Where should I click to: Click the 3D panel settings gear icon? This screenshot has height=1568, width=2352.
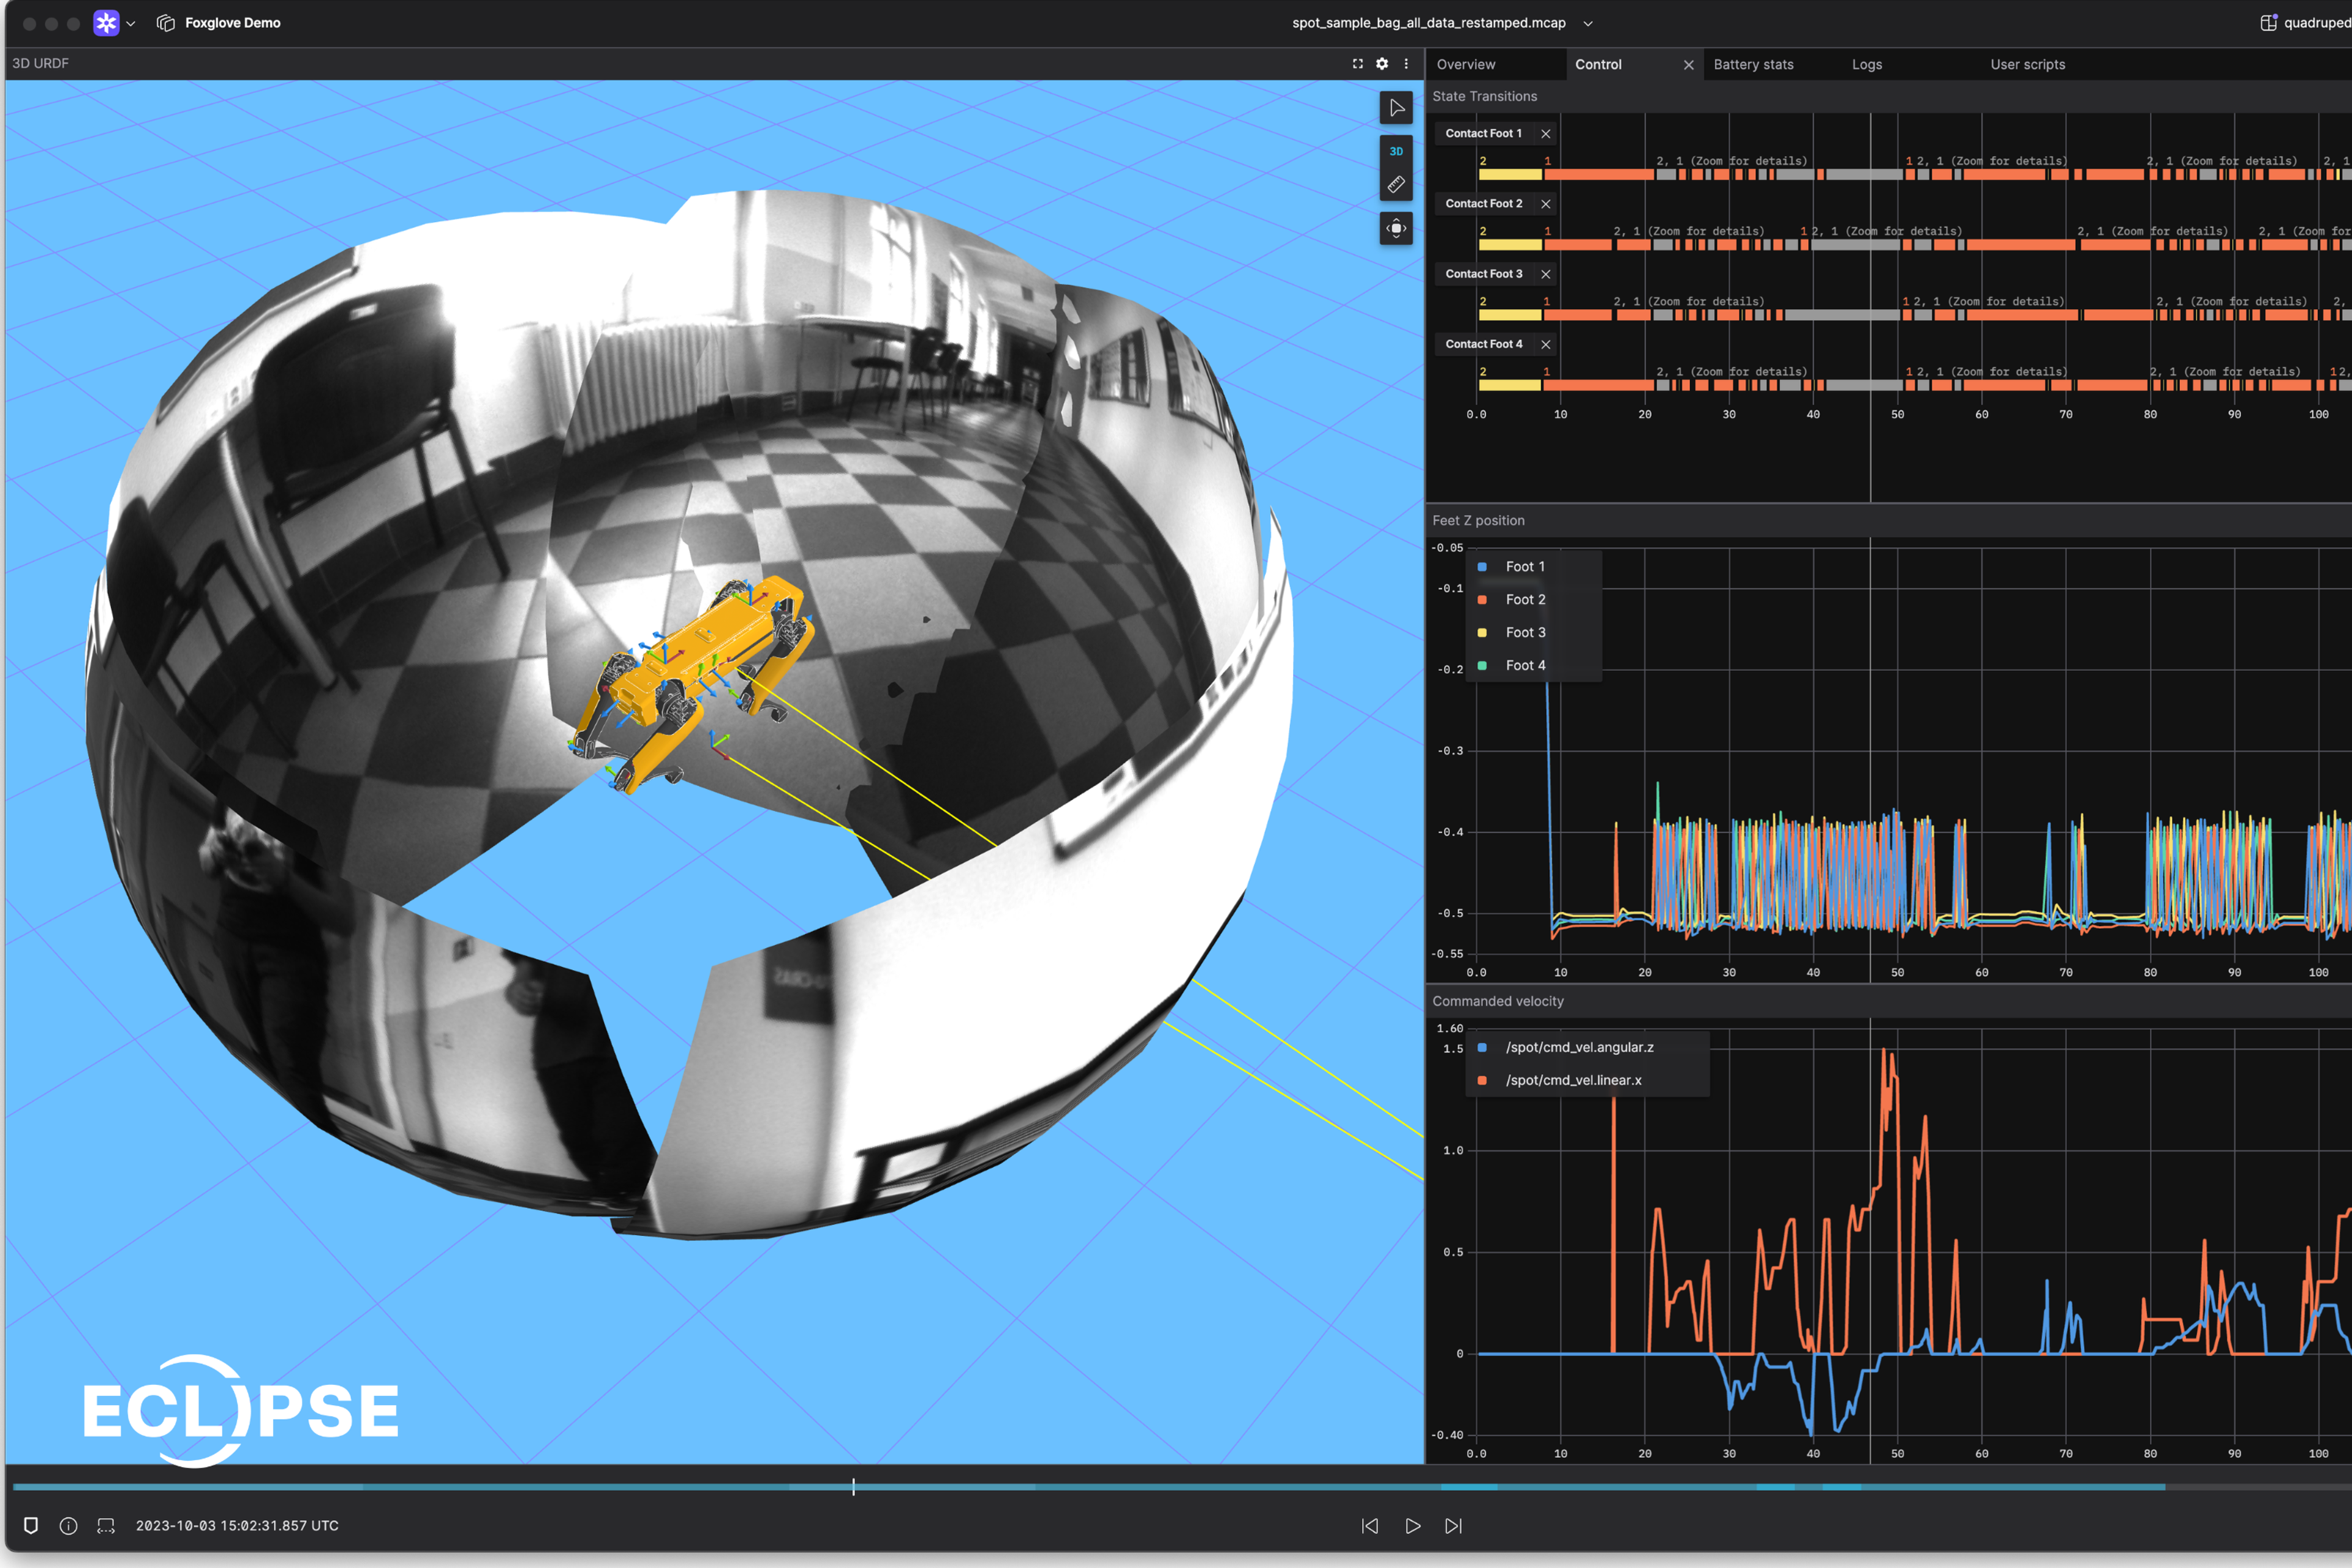tap(1382, 64)
